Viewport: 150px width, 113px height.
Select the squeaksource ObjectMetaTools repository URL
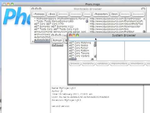pos(116,24)
